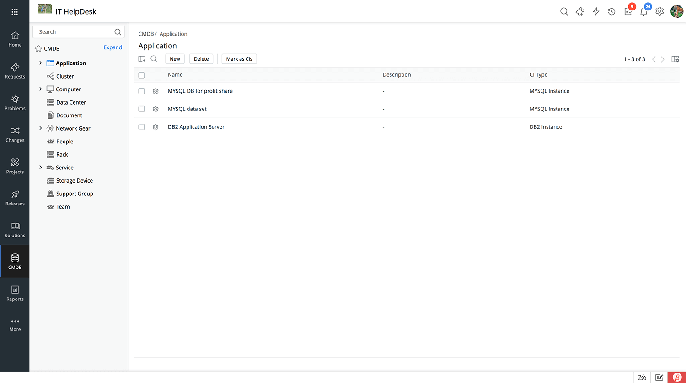Open the feedback editor icon in bottom-right corner
686x383 pixels.
tap(659, 378)
